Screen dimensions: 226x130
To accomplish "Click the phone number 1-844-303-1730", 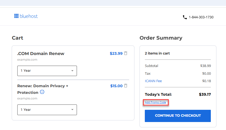I will coord(201,17).
